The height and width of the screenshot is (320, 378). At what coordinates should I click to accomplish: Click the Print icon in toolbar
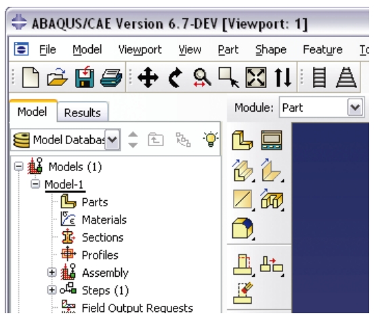tap(111, 78)
